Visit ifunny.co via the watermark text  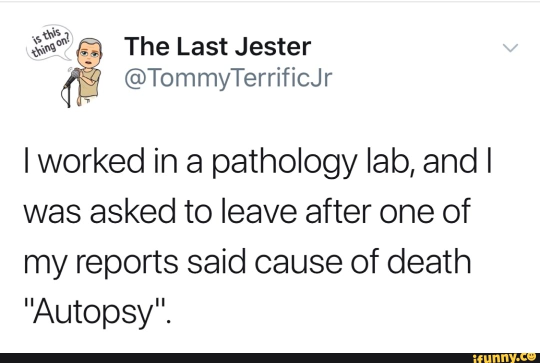tap(500, 358)
